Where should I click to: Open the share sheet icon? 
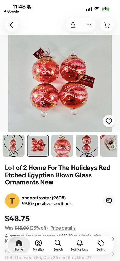coord(73,25)
